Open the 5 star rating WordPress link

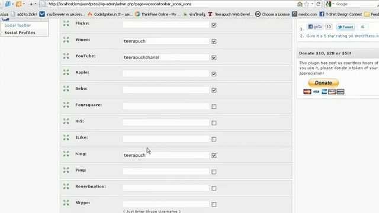(342, 36)
